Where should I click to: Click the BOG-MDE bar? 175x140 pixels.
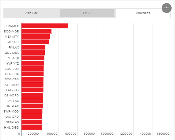point(36,31)
